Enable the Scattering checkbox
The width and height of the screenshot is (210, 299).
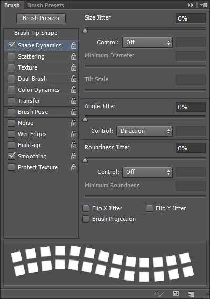coord(12,56)
